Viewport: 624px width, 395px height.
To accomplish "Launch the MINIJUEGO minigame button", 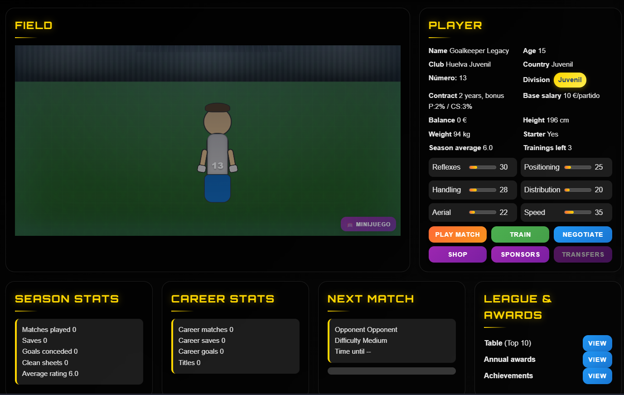I will (x=368, y=224).
